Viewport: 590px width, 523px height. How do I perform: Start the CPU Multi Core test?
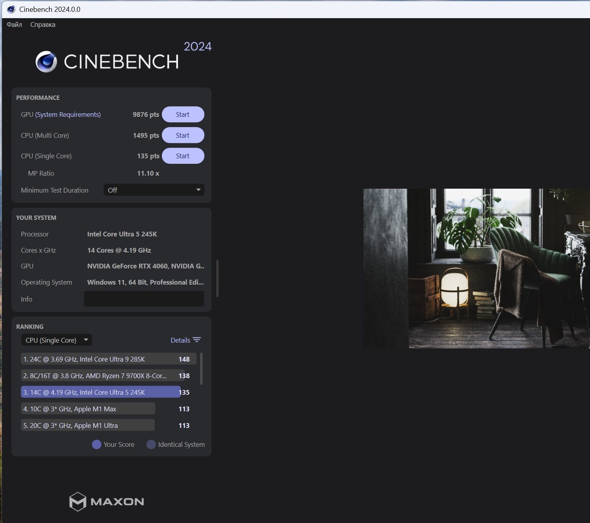183,135
